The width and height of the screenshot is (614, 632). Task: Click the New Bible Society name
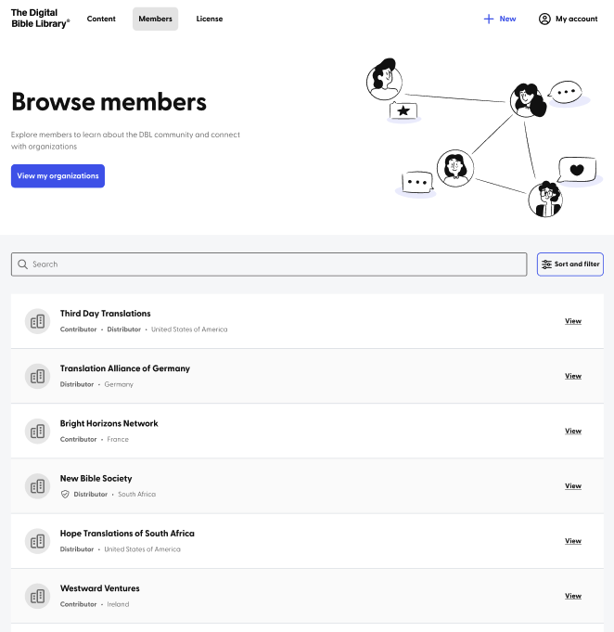tap(96, 479)
